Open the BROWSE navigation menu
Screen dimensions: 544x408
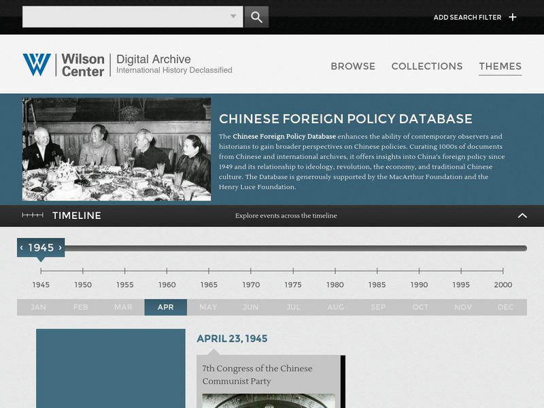pyautogui.click(x=353, y=67)
